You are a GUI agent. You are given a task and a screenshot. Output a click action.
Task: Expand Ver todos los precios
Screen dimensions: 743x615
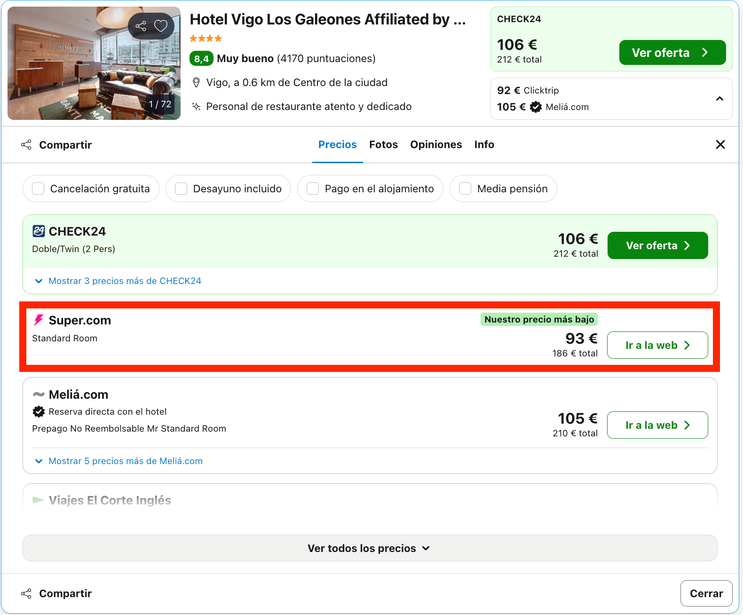coord(370,548)
